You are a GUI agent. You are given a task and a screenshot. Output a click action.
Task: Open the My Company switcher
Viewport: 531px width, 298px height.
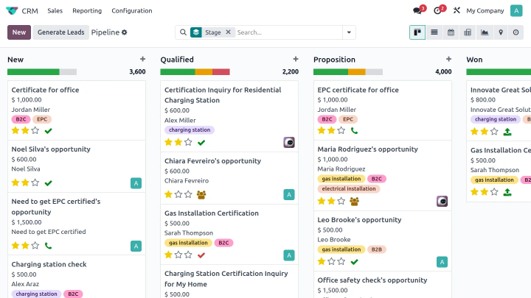pos(485,11)
